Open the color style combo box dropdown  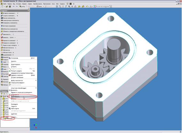[x=111, y=6]
